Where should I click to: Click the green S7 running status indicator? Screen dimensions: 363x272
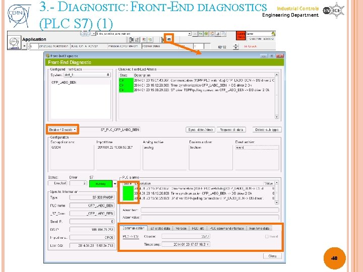pos(101,184)
